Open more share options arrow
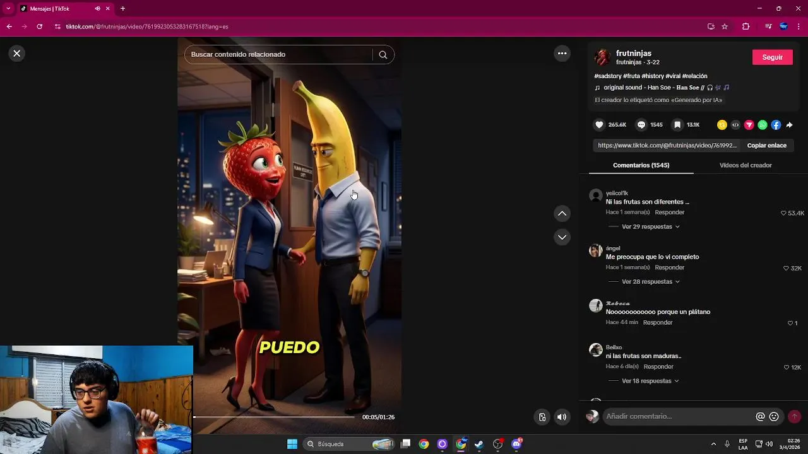The height and width of the screenshot is (454, 808). point(789,125)
